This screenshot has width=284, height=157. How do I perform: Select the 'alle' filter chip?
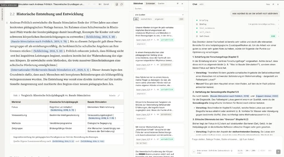[x=136, y=19]
